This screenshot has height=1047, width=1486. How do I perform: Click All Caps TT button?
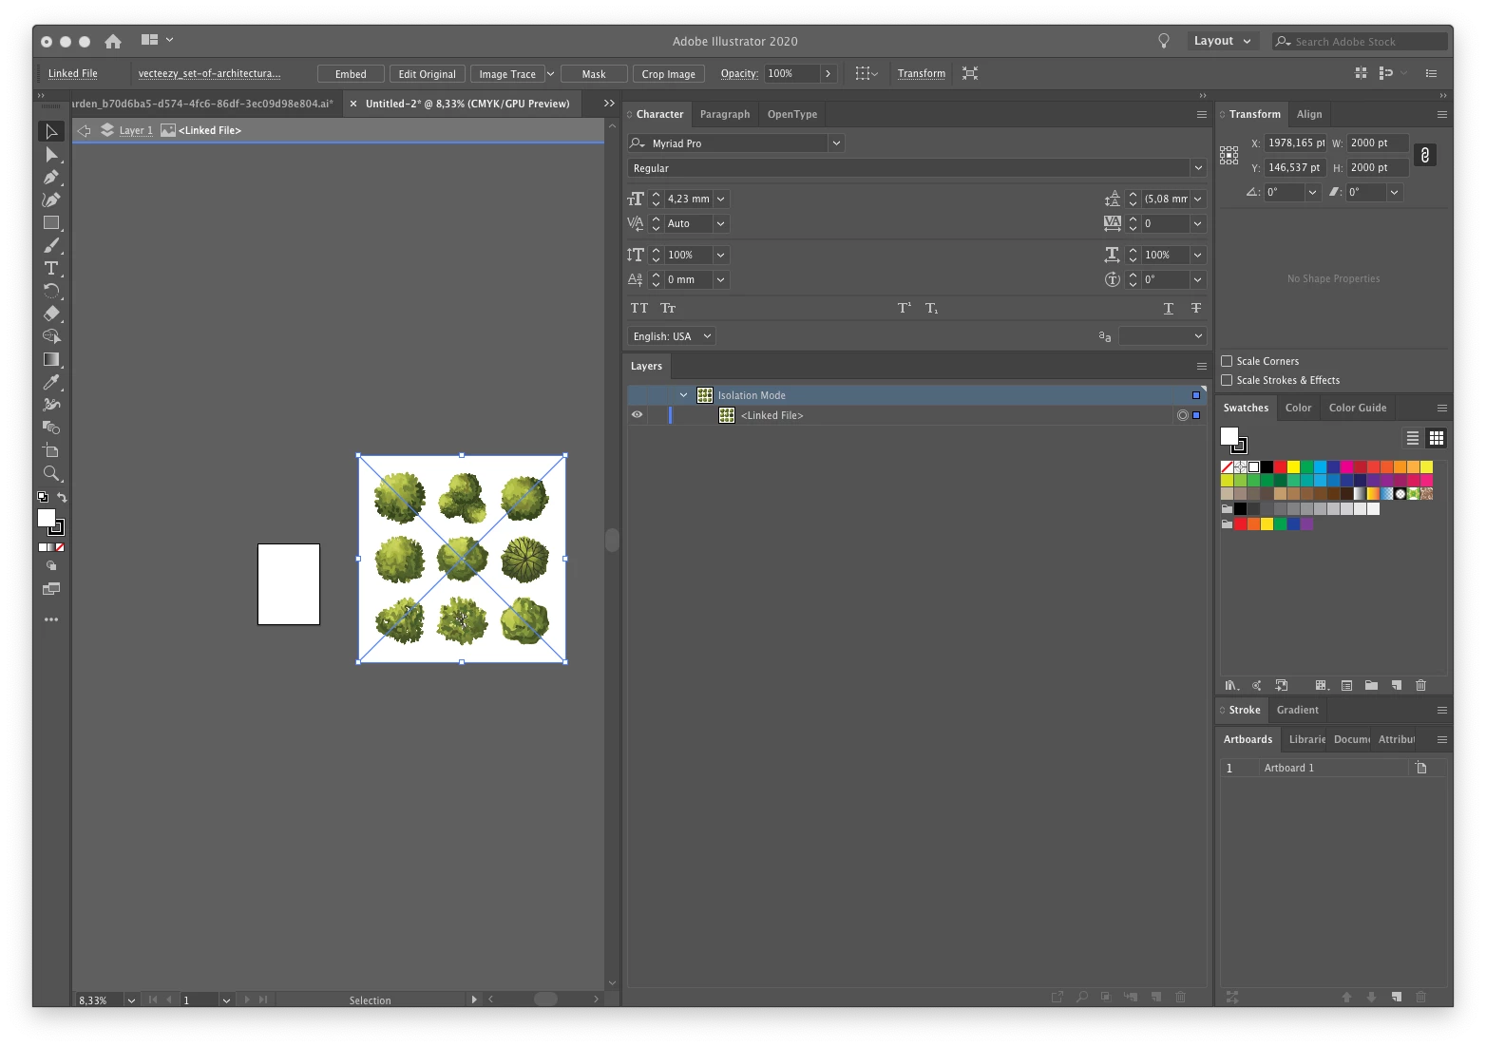click(x=639, y=308)
